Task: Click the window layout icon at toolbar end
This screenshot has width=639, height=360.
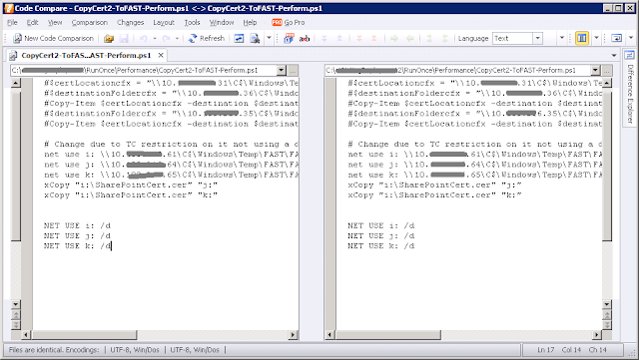Action: [x=617, y=38]
